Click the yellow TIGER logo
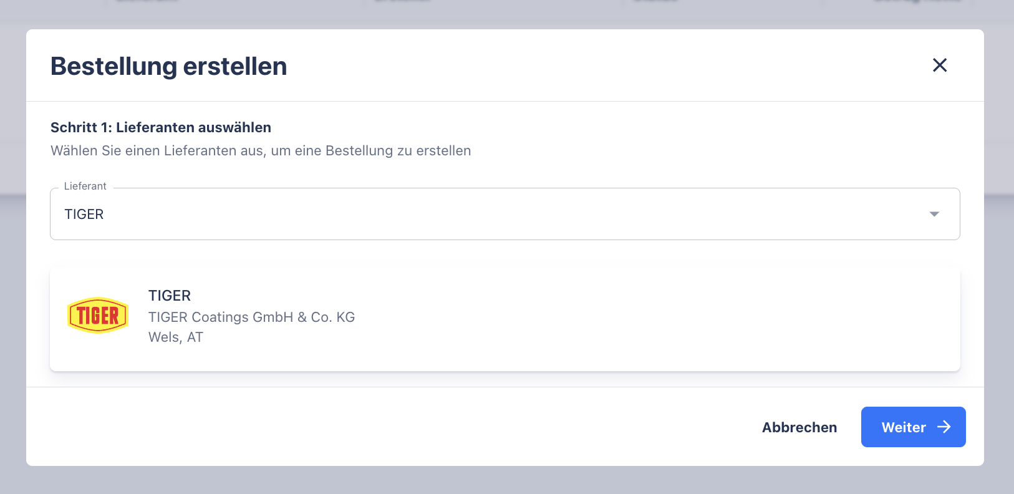Viewport: 1014px width, 494px height. coord(98,316)
